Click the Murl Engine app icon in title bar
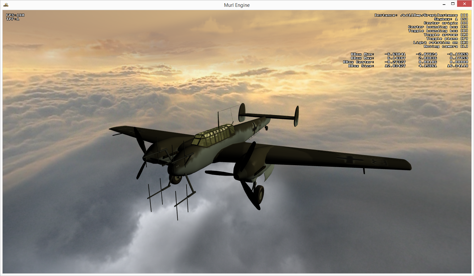 [x=6, y=5]
